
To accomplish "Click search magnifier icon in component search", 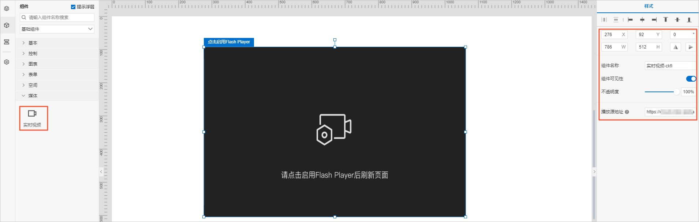I will 24,17.
